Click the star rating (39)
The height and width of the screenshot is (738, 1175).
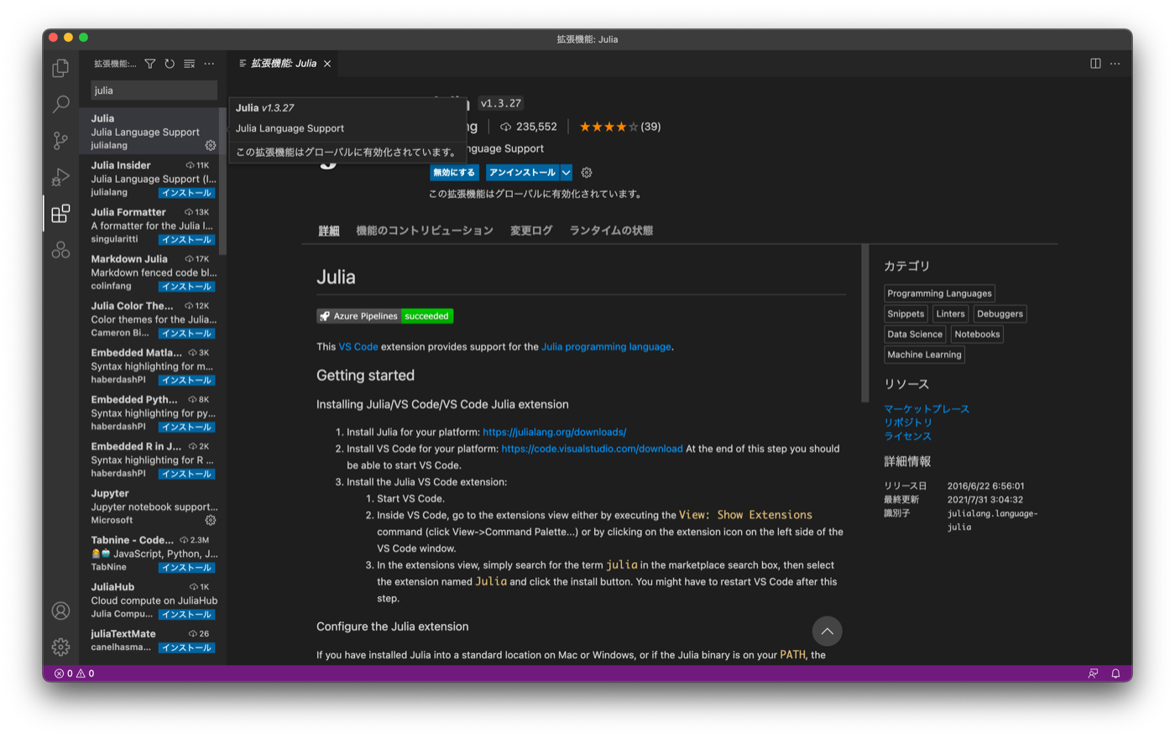619,127
